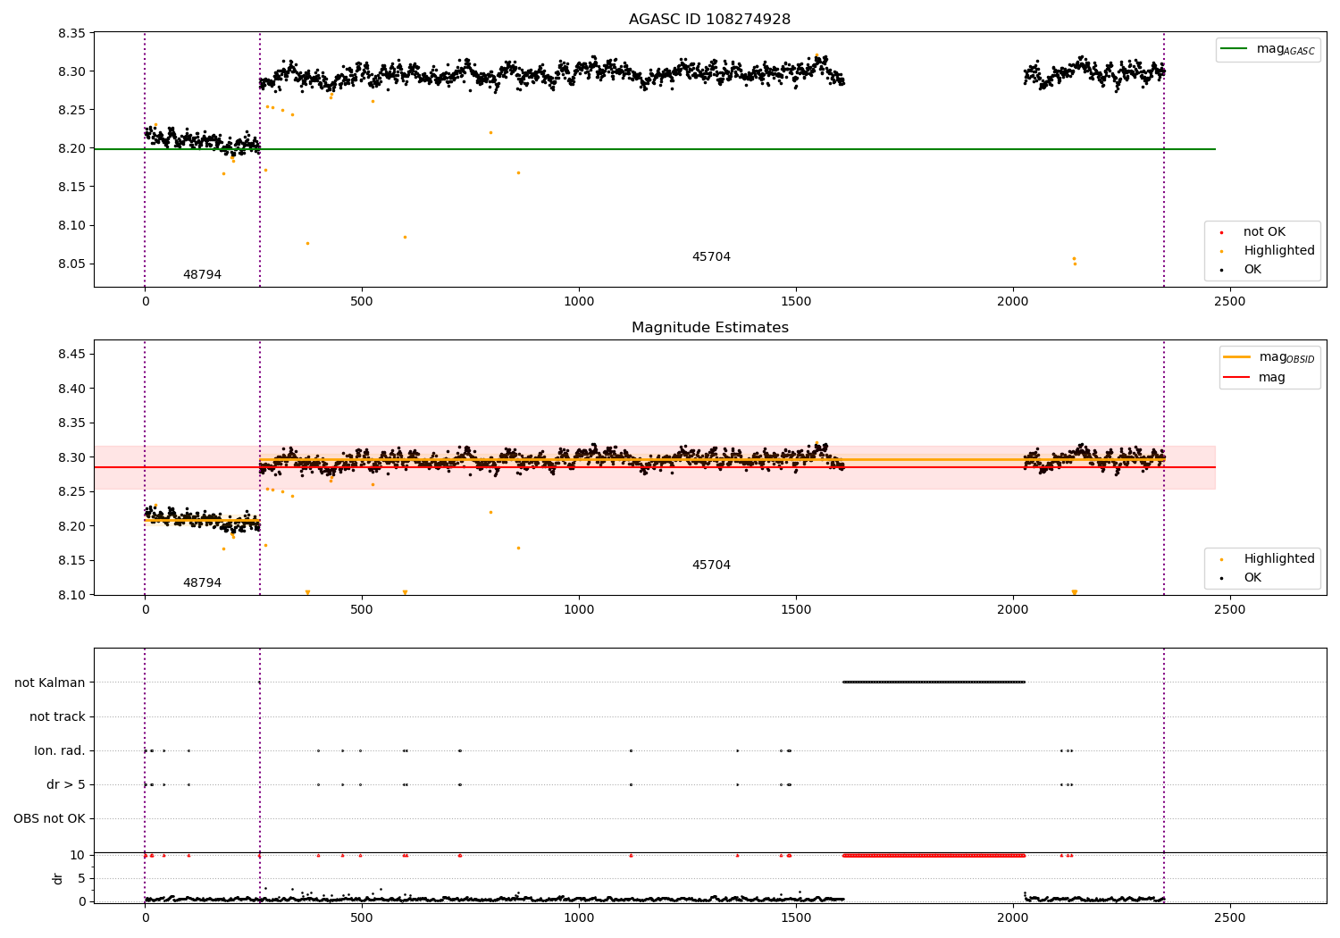Click the 8.10 tick on middle plot y-axis
The height and width of the screenshot is (938, 1340).
tap(71, 595)
